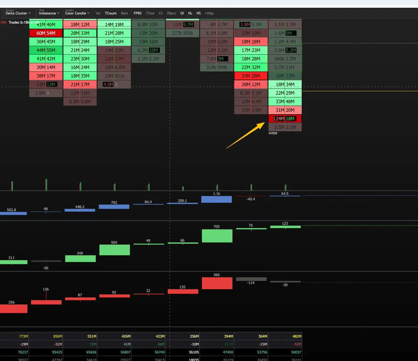This screenshot has width=418, height=361.
Task: Open the Delta Cluster dropdown
Action: coord(18,13)
